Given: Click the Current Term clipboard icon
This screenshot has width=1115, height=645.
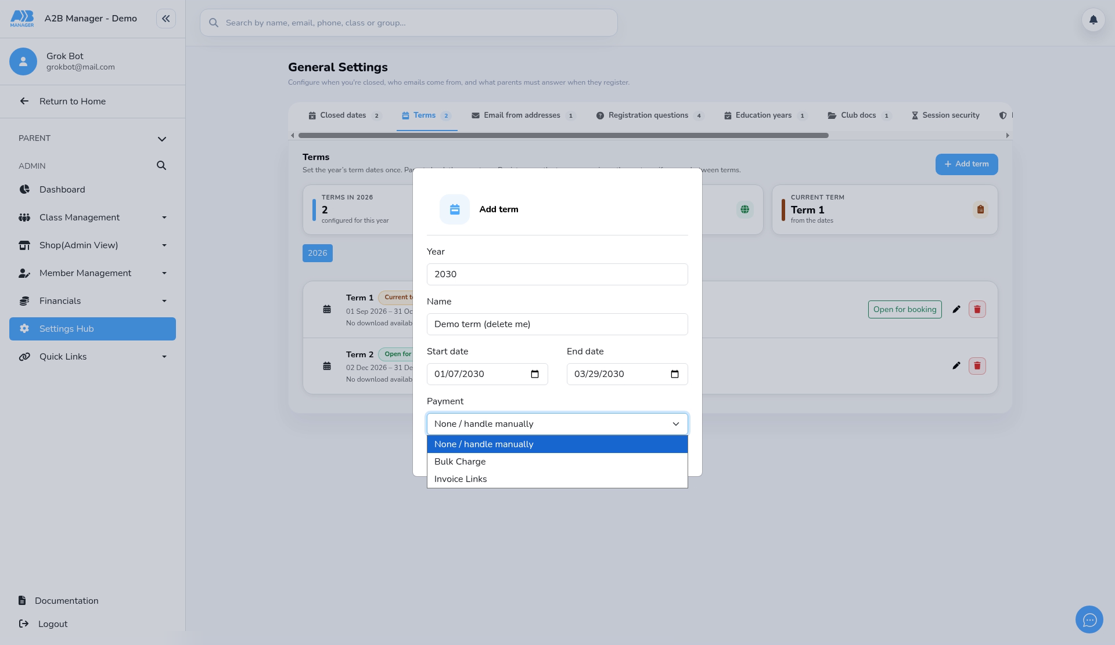Looking at the screenshot, I should click(980, 209).
